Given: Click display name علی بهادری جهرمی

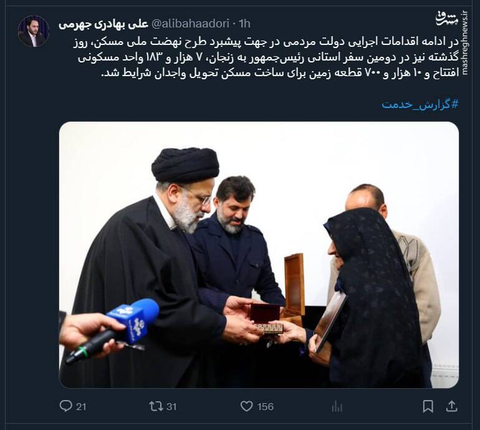Looking at the screenshot, I should coord(103,24).
